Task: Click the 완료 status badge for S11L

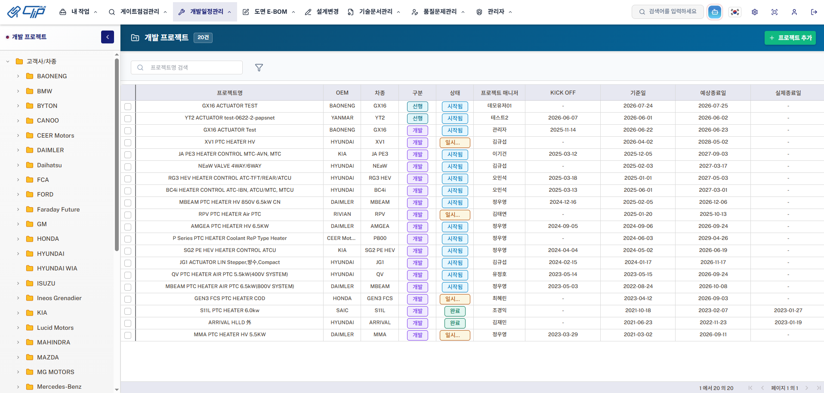Action: (x=455, y=311)
